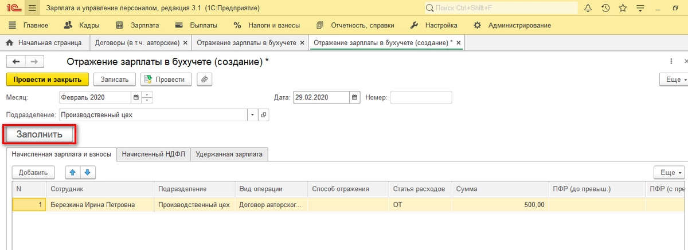Screen dimensions: 688x250
Task: Open the history clock icon
Action: pos(605,9)
